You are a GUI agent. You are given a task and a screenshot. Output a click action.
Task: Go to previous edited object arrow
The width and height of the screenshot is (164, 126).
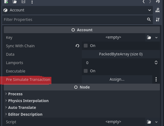pos(144,2)
